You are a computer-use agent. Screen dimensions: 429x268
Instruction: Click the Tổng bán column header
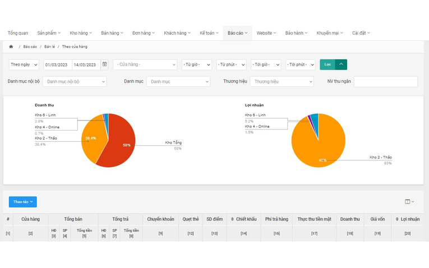pos(73,219)
